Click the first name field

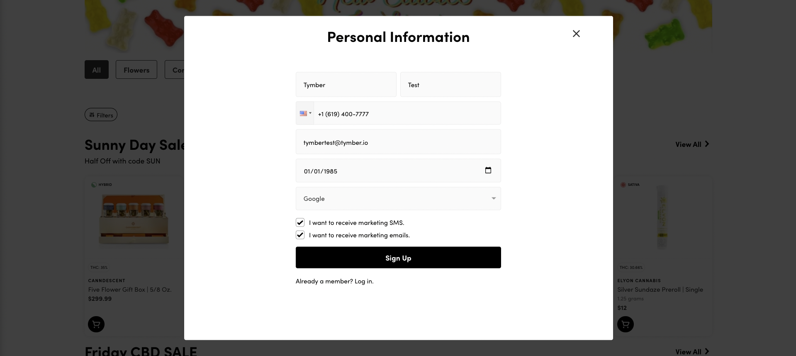pos(346,85)
